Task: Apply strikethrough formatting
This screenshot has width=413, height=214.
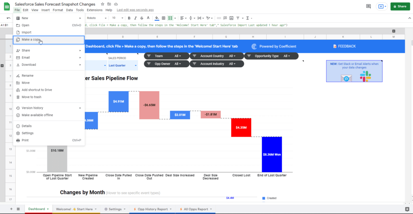Action: [142, 18]
